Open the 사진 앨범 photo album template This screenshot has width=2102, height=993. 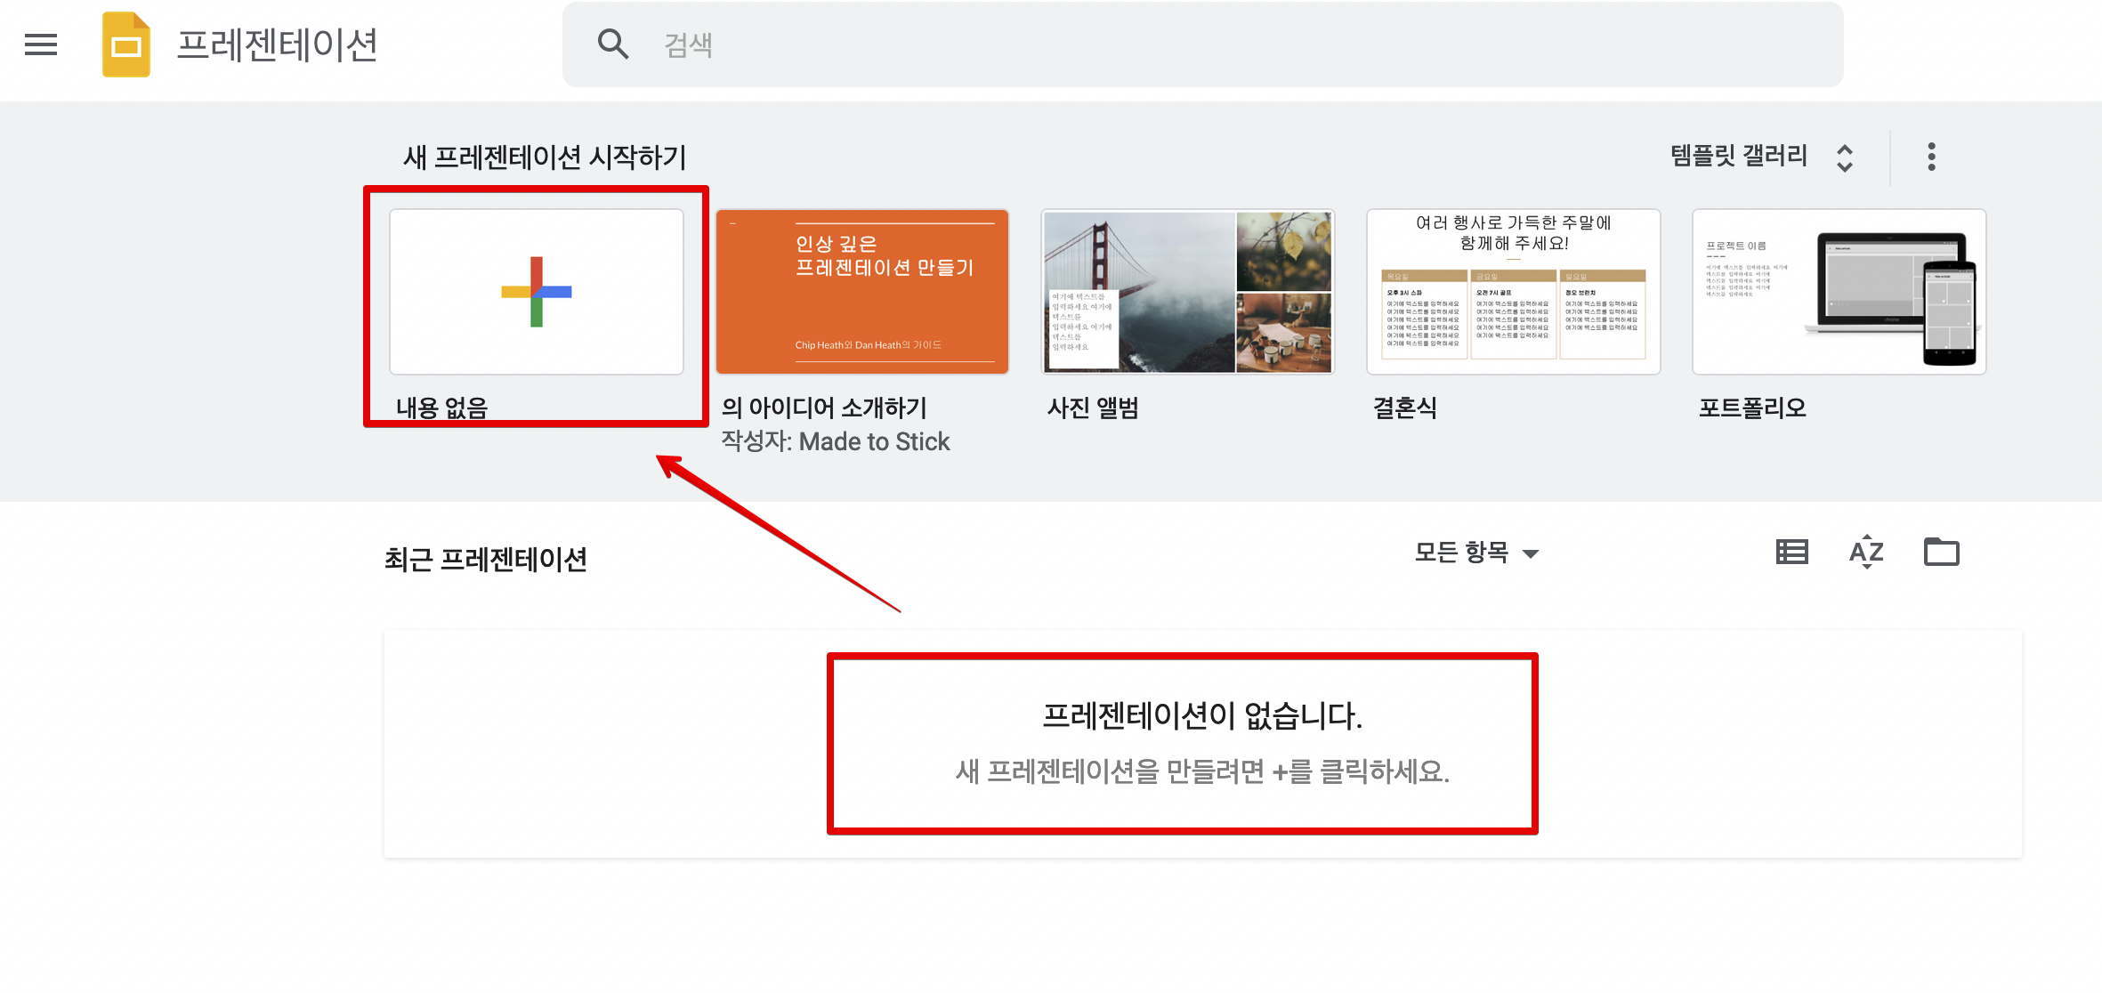click(x=1187, y=292)
